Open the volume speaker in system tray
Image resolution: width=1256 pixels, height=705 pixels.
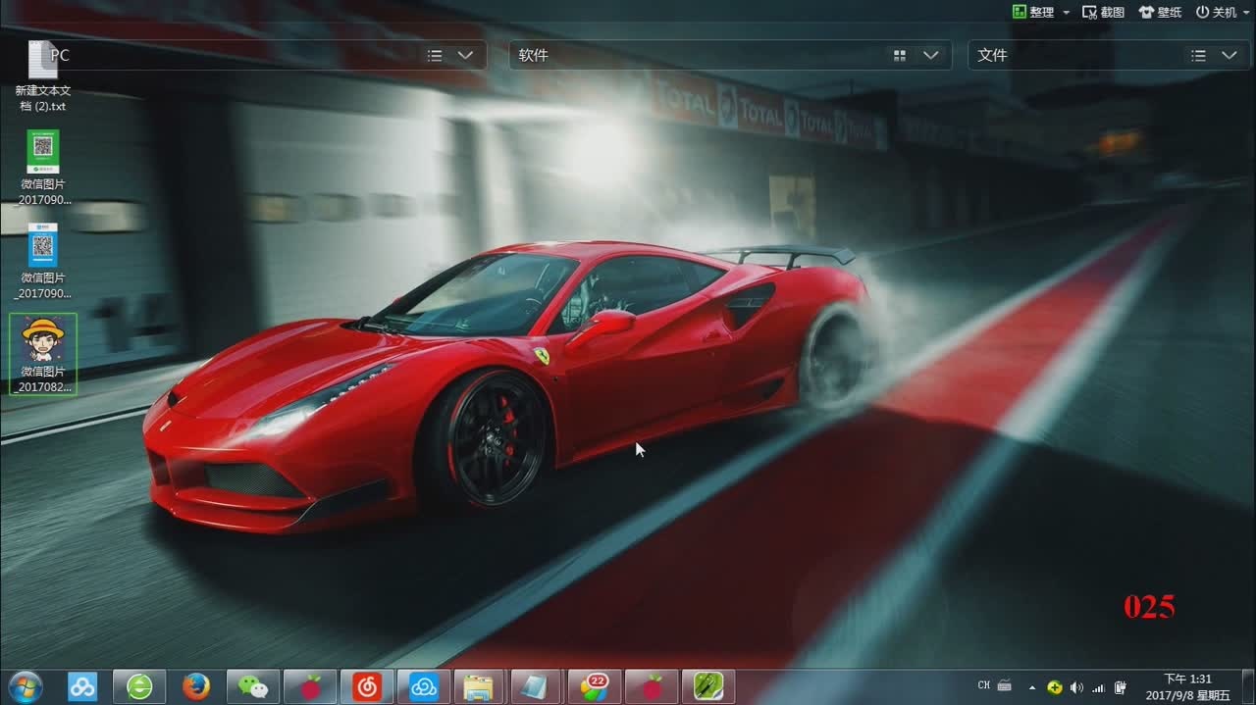(1076, 687)
